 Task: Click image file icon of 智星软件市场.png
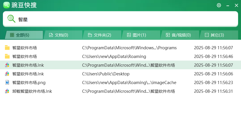click(7, 82)
